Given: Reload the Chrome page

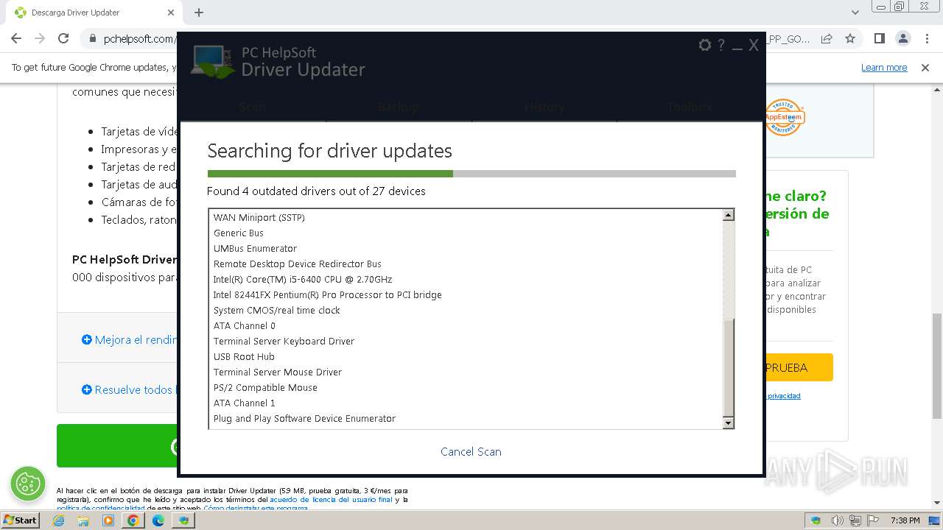Looking at the screenshot, I should coord(63,38).
